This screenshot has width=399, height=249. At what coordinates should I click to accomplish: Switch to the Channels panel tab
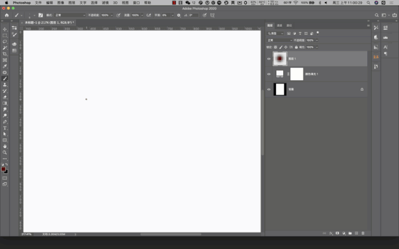tap(279, 26)
